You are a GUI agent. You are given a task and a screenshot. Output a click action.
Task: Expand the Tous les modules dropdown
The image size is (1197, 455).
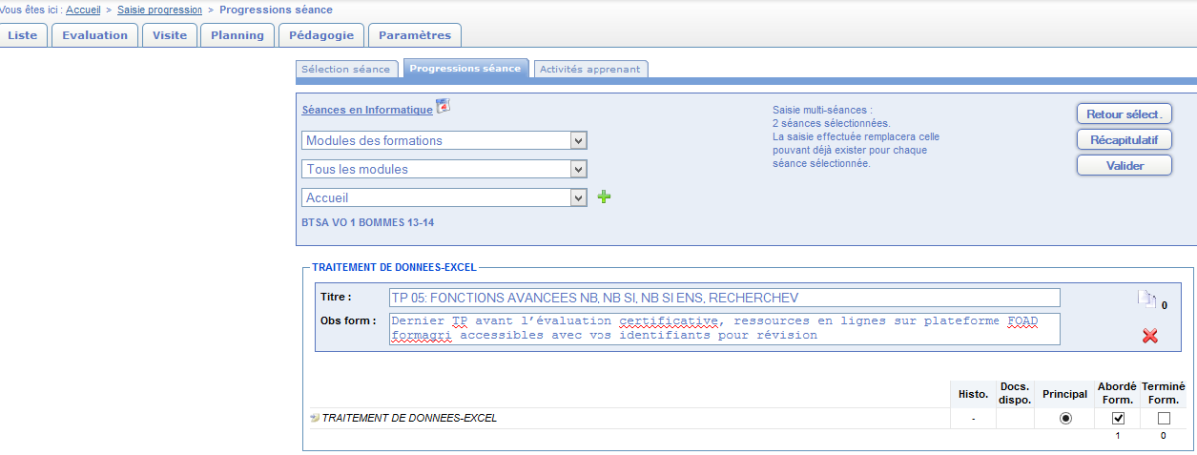[443, 169]
